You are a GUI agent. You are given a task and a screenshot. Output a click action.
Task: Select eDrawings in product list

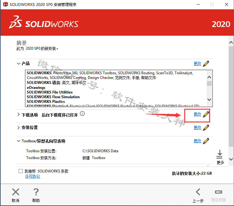[x=36, y=88]
